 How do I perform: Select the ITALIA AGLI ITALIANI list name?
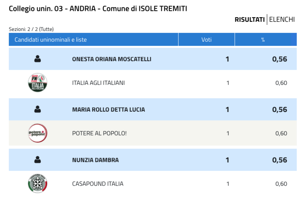point(99,83)
